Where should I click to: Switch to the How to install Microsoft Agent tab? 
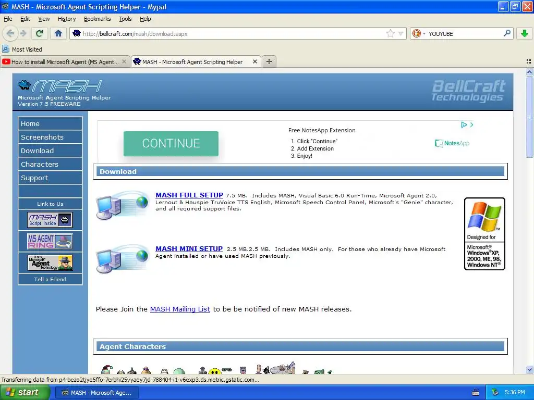pos(65,61)
